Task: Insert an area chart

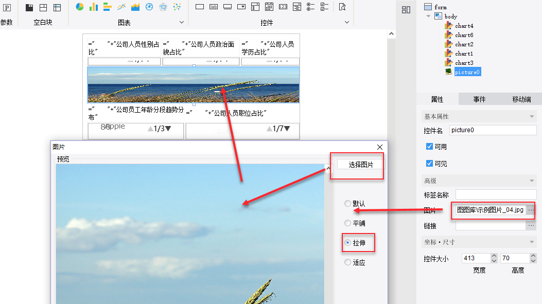Action: [135, 7]
